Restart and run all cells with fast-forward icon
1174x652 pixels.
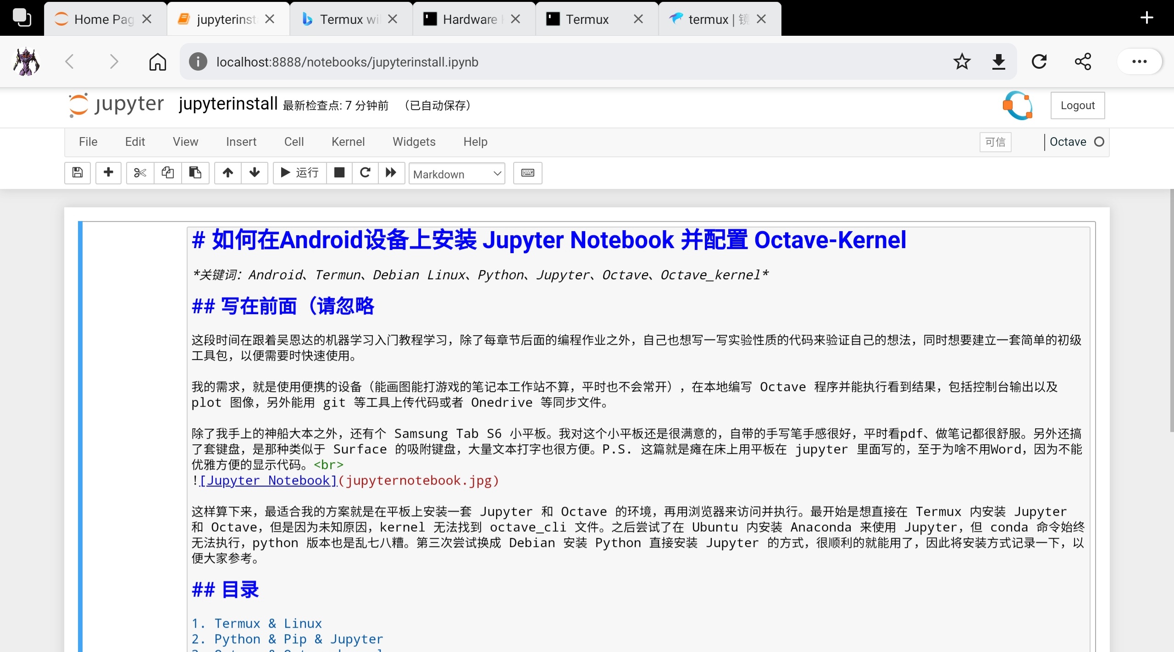[x=391, y=173]
